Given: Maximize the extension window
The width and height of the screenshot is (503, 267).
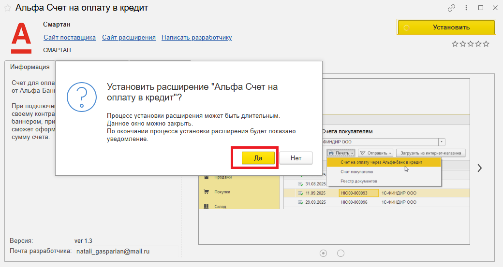Looking at the screenshot, I should 481,8.
